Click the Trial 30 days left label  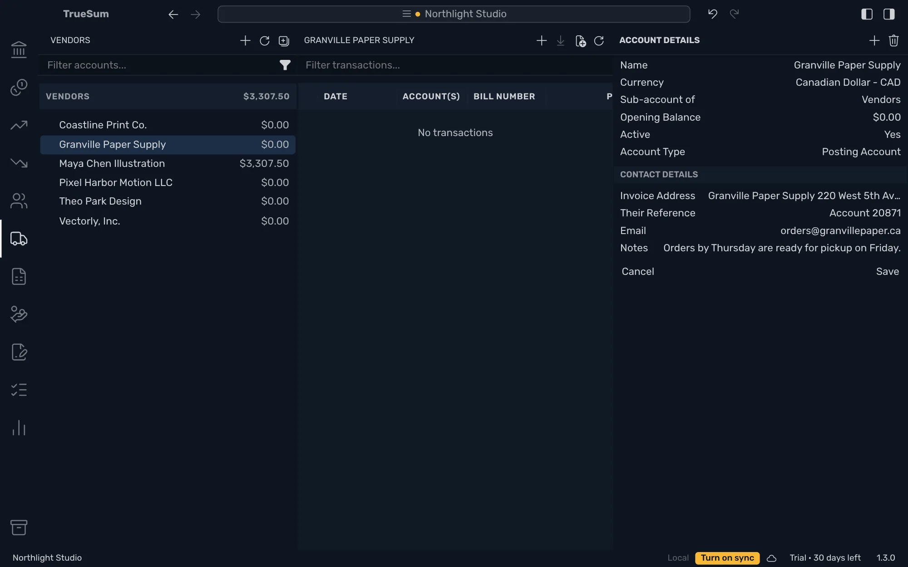click(x=825, y=558)
